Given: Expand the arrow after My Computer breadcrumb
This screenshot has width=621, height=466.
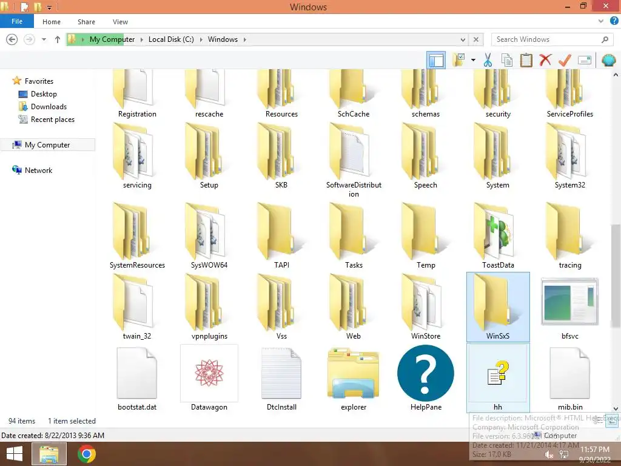Looking at the screenshot, I should [x=142, y=39].
